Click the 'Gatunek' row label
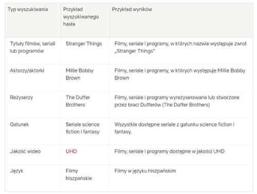The width and height of the screenshot is (257, 194). pyautogui.click(x=20, y=124)
